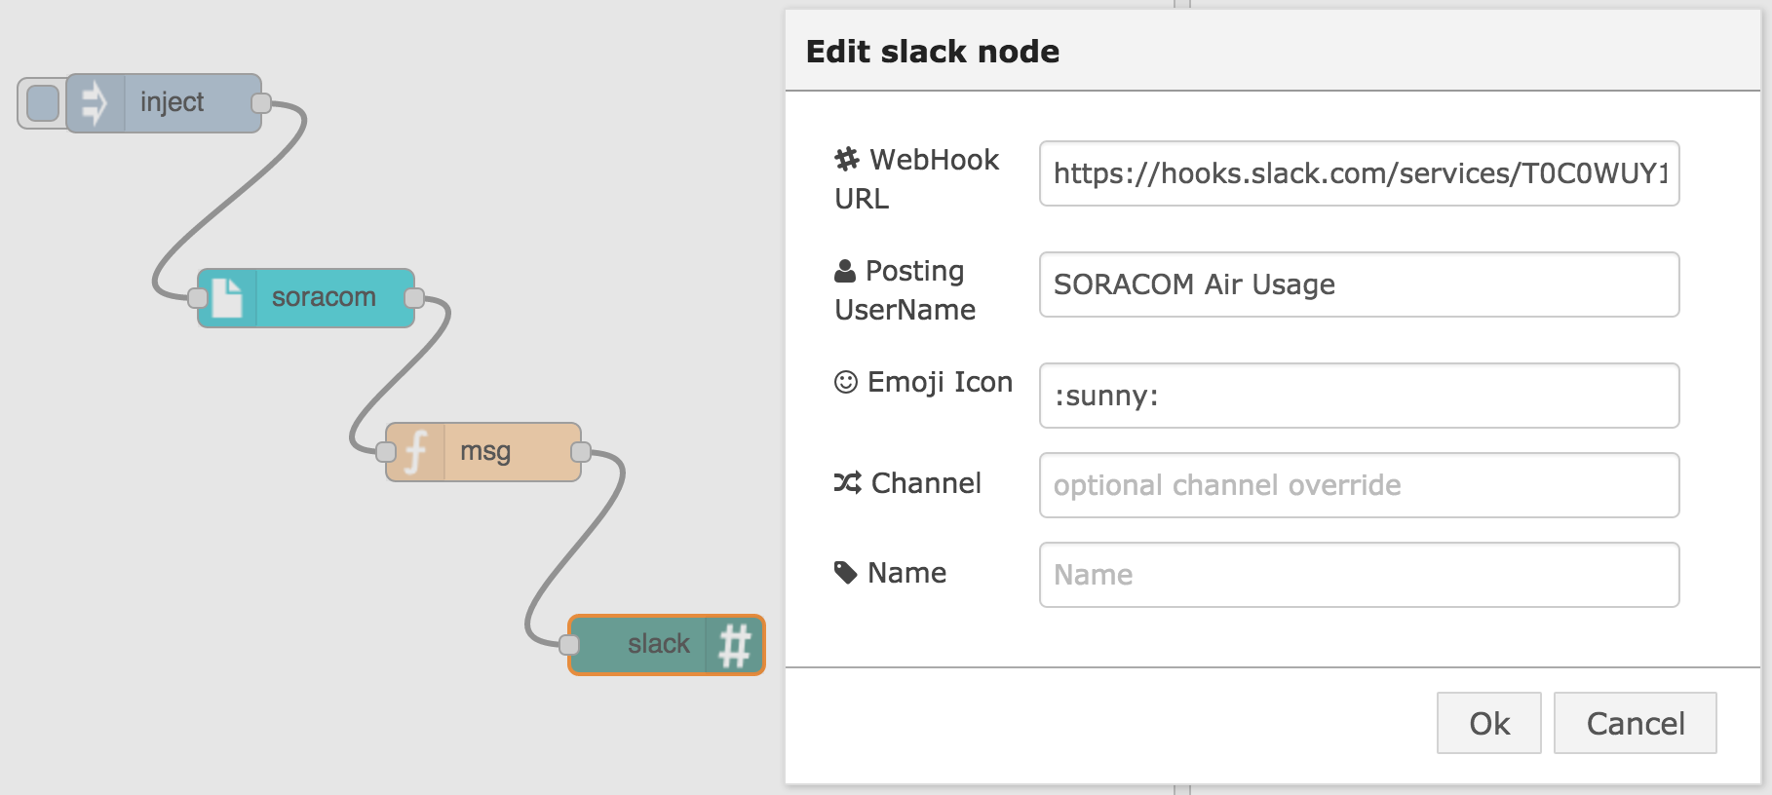Click the Ok button
Screen dimensions: 1772x795
pyautogui.click(x=1489, y=723)
